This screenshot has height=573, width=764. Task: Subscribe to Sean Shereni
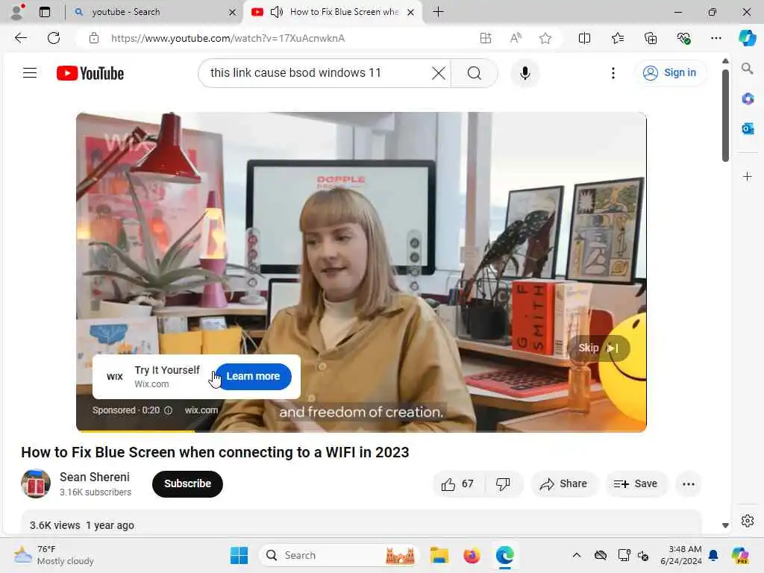(x=187, y=483)
